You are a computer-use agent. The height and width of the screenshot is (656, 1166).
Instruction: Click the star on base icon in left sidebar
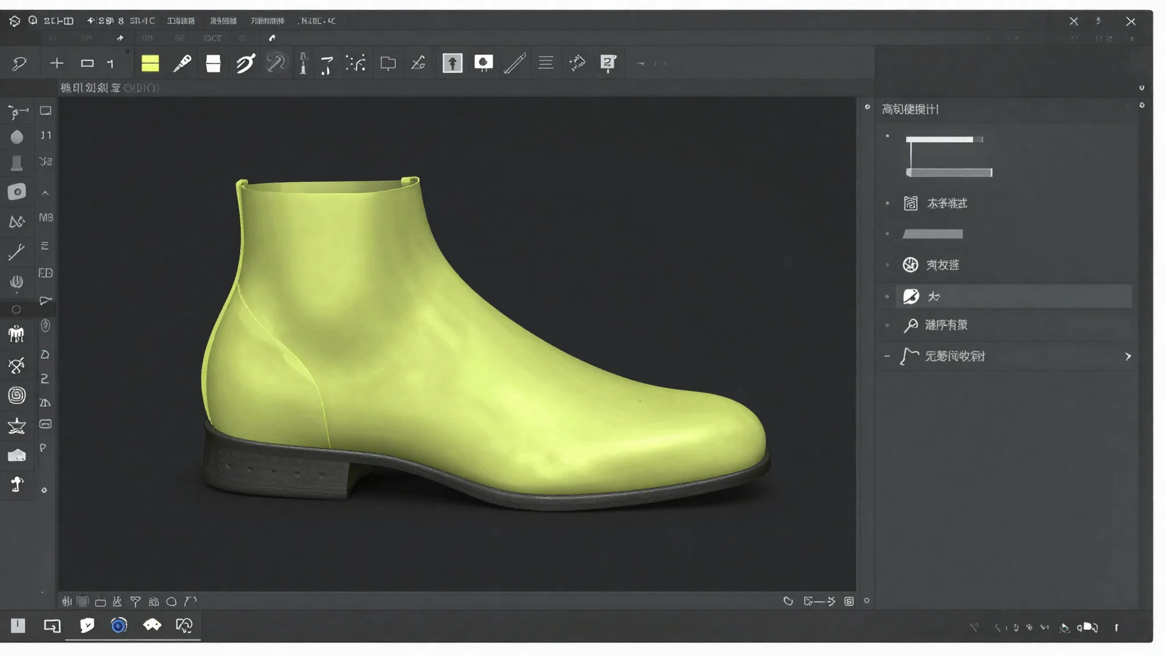coord(17,426)
